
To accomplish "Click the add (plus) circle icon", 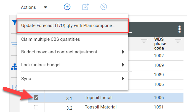I will 67,7.
